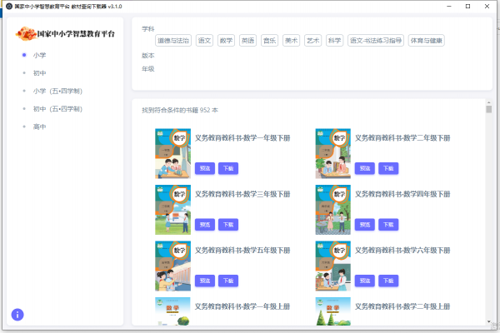Open cover of 数学二年级下册
Viewport: 500px width, 333px height.
pos(332,153)
